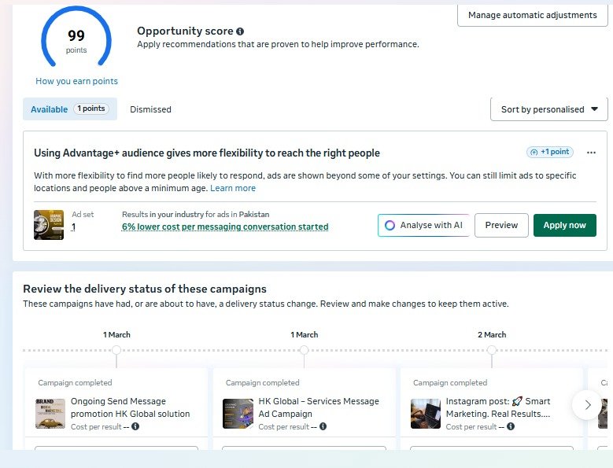Click the Learn more link
Image resolution: width=613 pixels, height=468 pixels.
233,188
